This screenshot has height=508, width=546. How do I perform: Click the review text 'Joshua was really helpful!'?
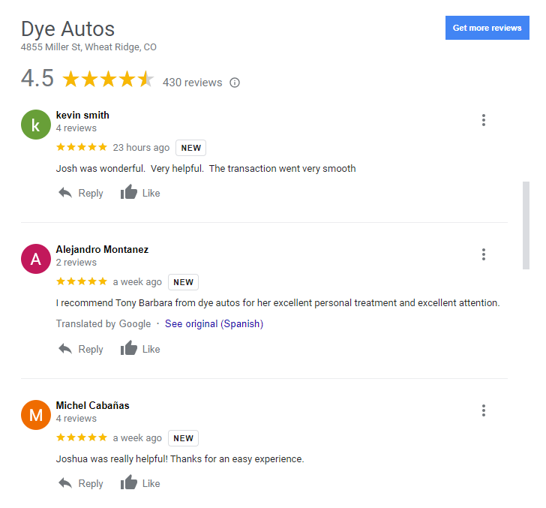112,459
